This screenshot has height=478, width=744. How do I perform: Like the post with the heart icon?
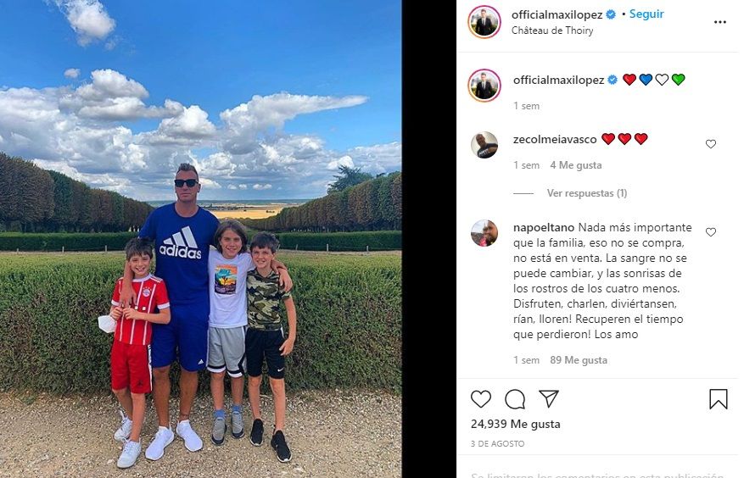481,399
